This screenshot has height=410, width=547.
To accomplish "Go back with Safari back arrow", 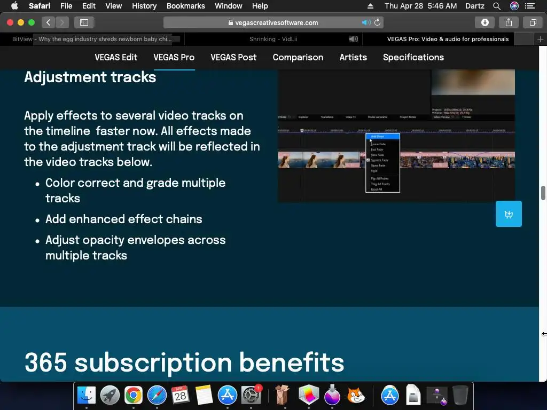I will 49,22.
